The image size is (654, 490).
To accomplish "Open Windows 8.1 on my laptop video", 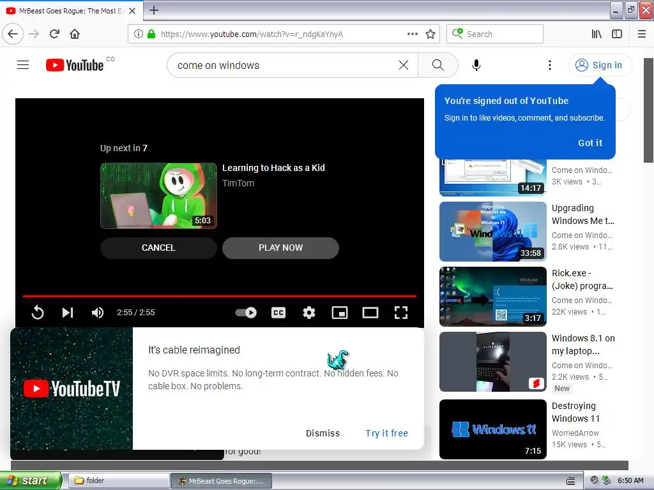I will tap(583, 345).
